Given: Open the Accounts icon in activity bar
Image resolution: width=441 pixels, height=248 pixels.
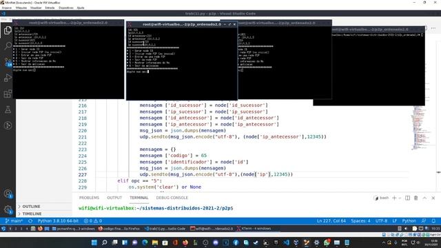Looking at the screenshot, I should coord(8,194).
